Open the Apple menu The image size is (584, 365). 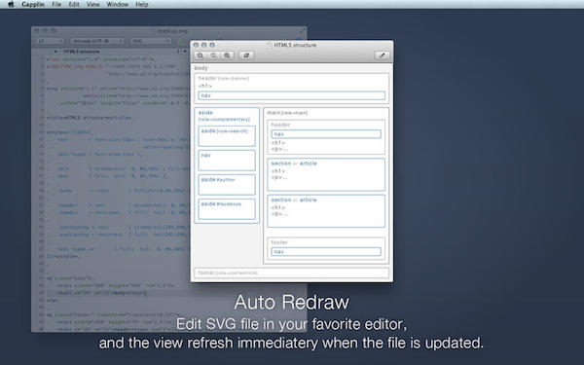click(x=11, y=5)
